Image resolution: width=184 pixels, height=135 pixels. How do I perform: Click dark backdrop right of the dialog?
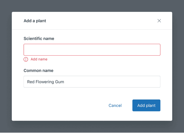point(178,67)
